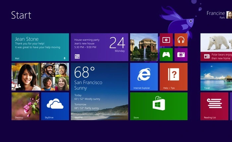Click the '68°' temperature reading
232x142 pixels.
[x=84, y=72]
